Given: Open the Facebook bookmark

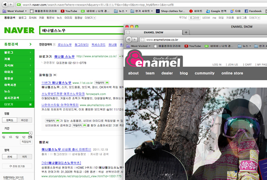Looking at the screenshot, I should pyautogui.click(x=253, y=11).
